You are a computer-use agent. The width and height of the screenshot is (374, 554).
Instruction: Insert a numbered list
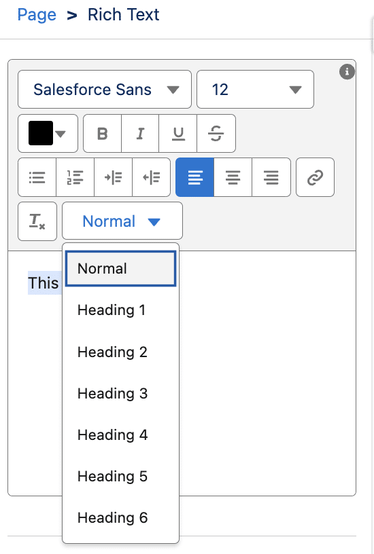pos(75,177)
